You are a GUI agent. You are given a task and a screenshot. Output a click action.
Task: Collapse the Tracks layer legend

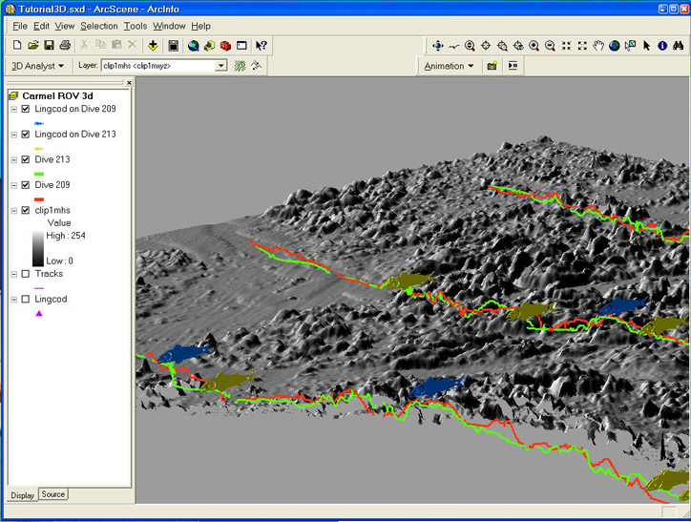point(14,274)
